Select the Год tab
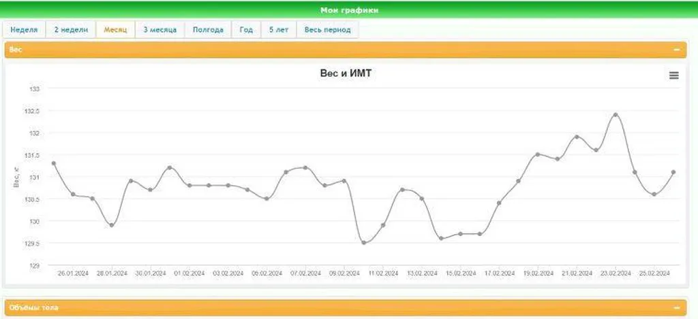 [246, 30]
